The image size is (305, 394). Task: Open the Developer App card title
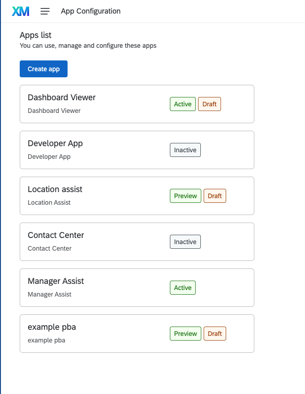[x=55, y=143]
